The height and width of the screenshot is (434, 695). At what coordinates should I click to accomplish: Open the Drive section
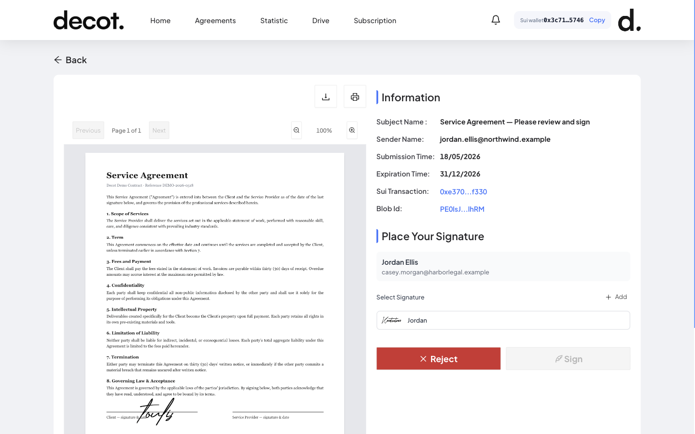[x=320, y=20]
